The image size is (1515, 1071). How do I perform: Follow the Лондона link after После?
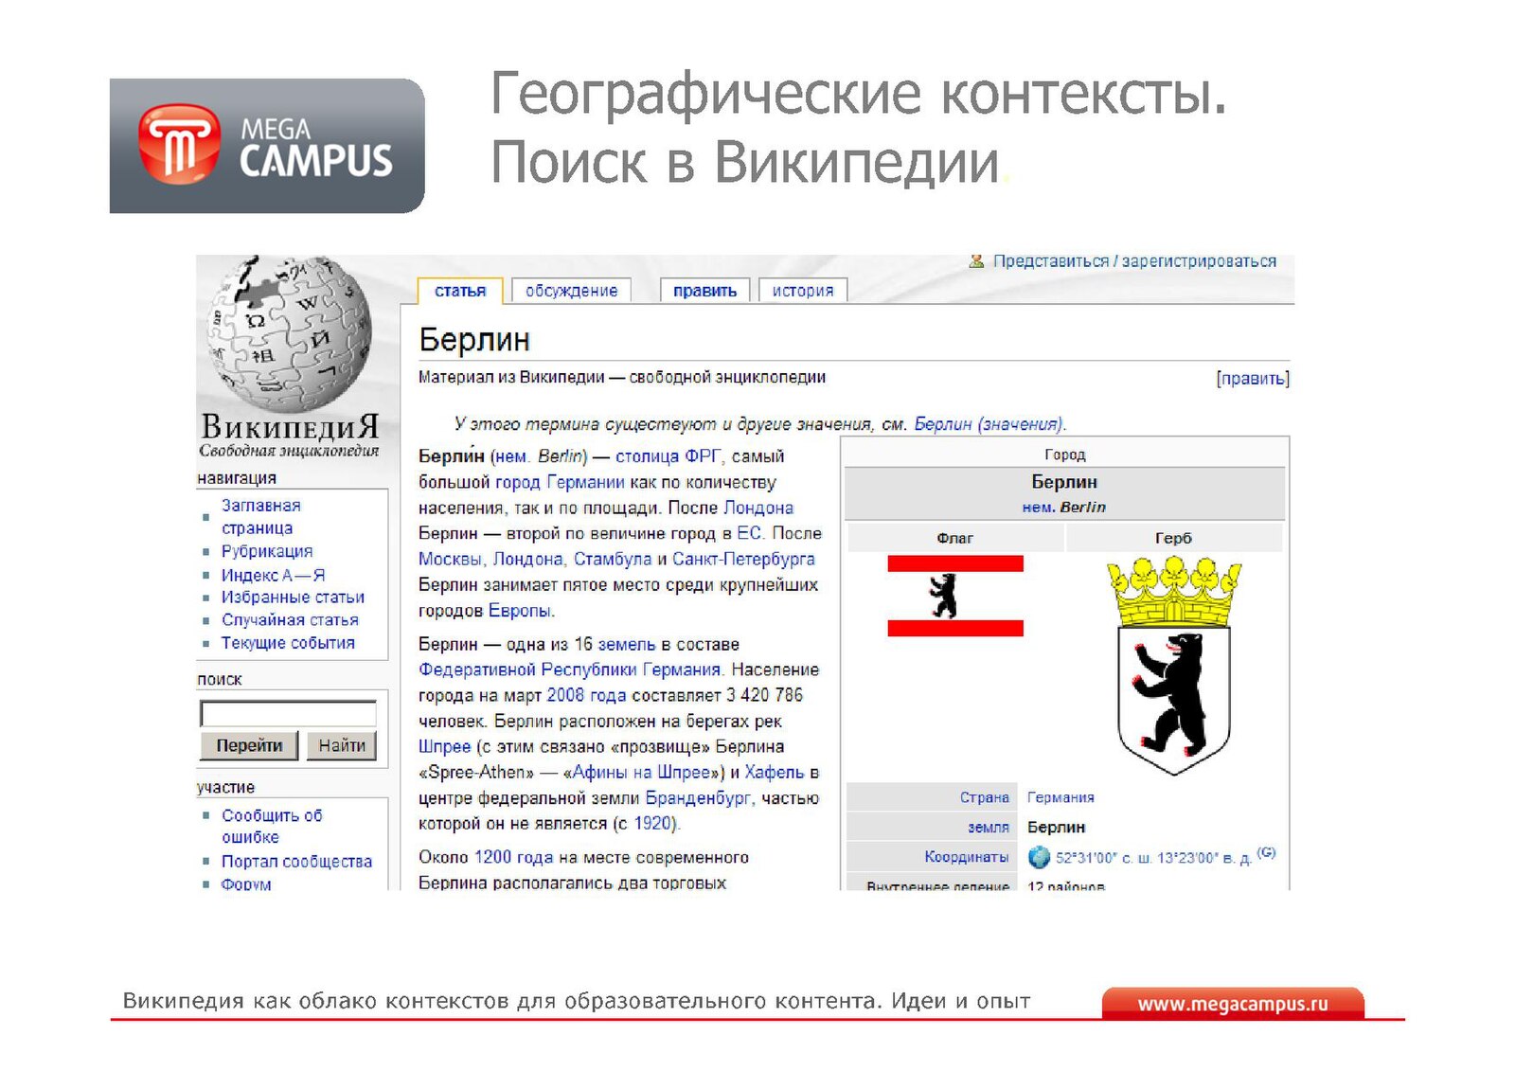click(758, 508)
